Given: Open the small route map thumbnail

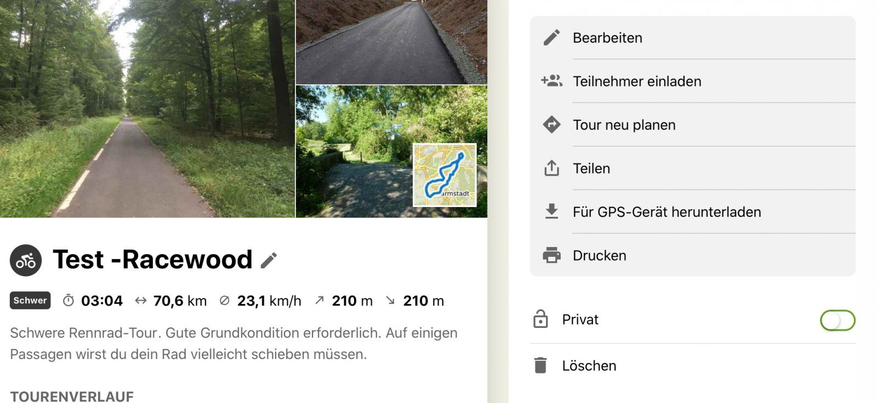Looking at the screenshot, I should tap(445, 175).
